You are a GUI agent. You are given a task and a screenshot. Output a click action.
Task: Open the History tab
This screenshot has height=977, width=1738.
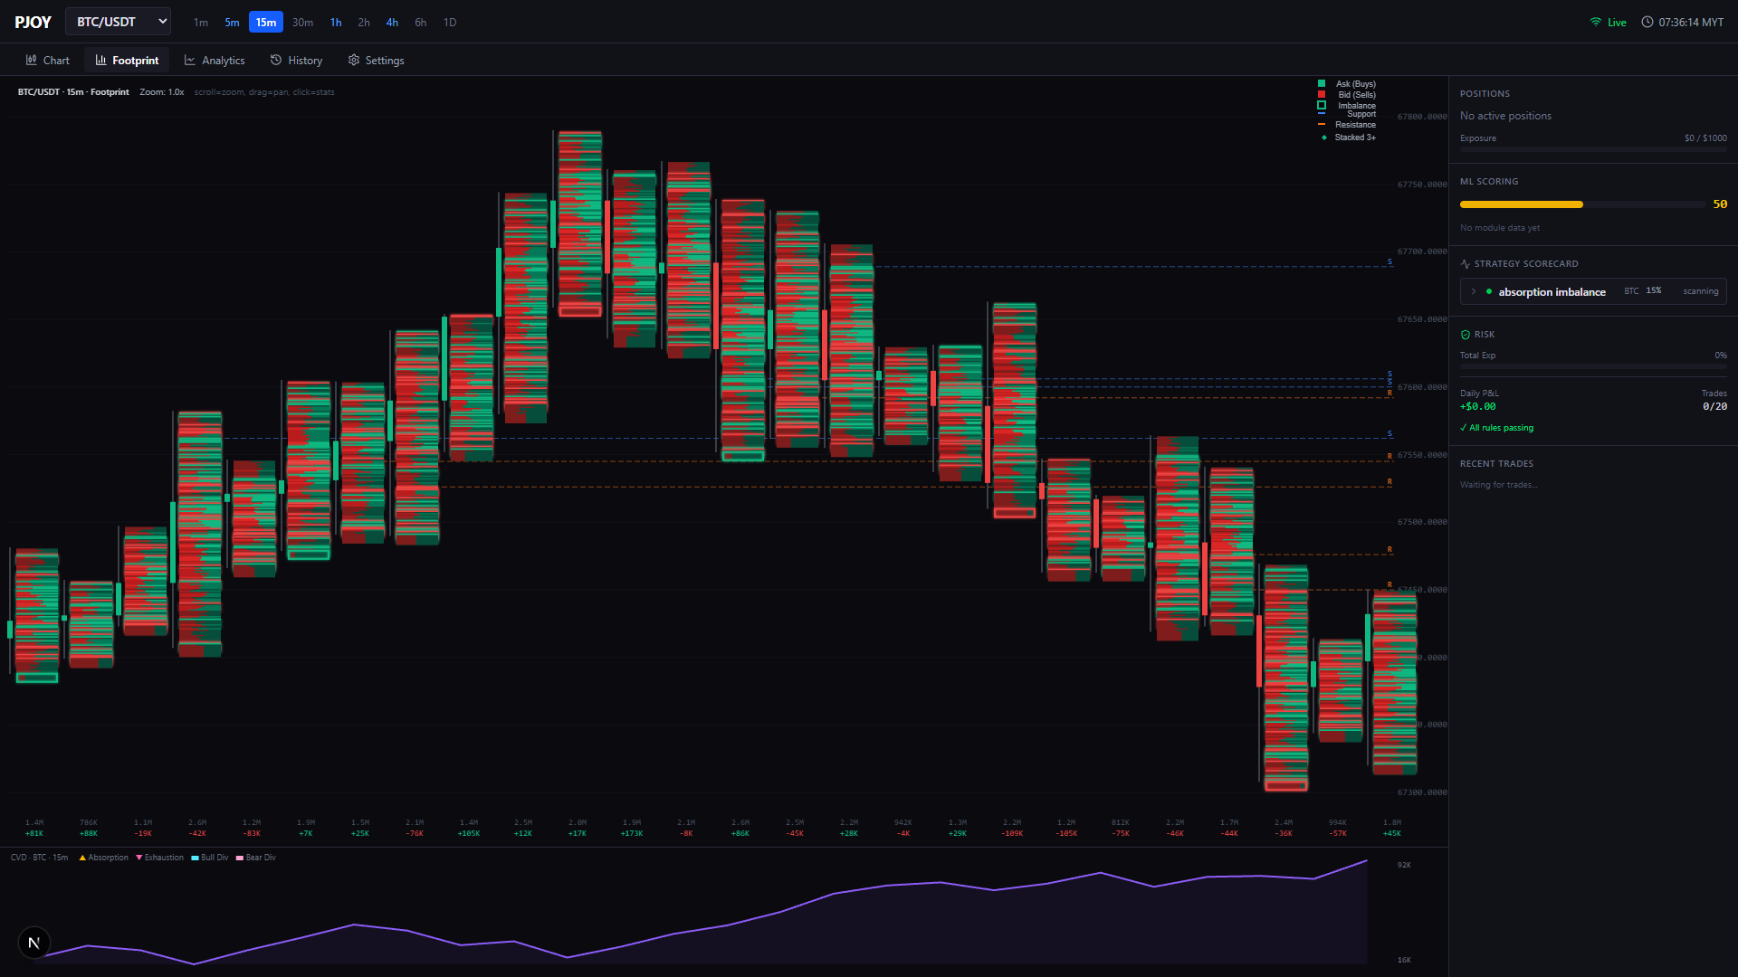pyautogui.click(x=297, y=61)
